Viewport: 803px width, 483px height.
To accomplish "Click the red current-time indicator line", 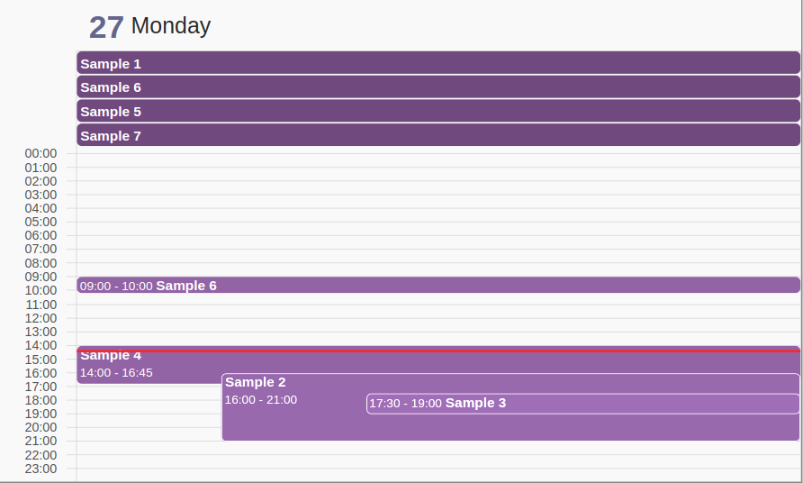I will 438,351.
